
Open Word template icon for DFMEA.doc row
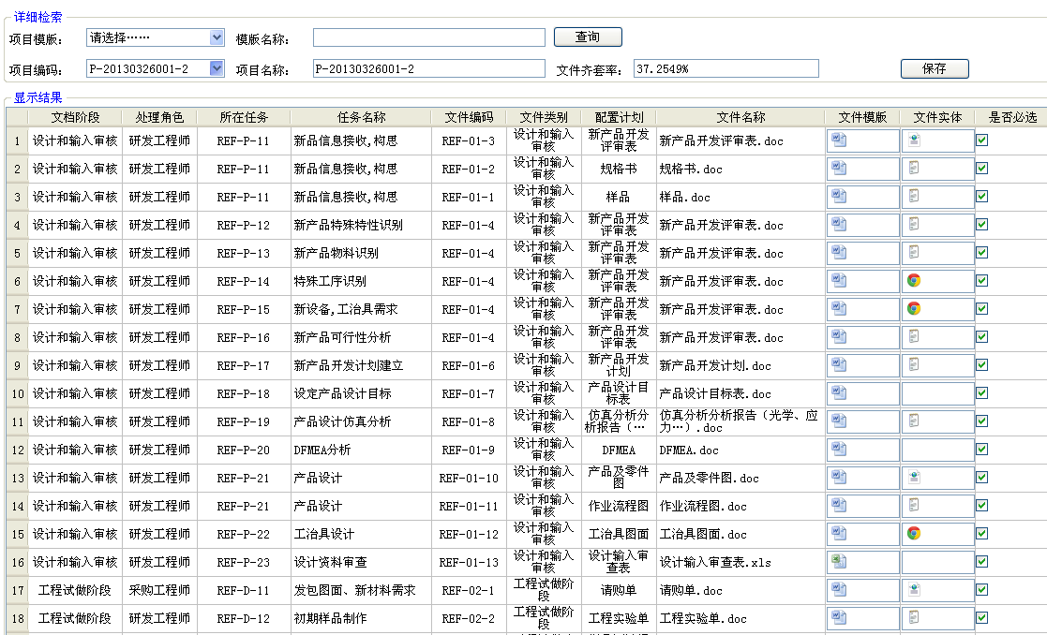839,449
